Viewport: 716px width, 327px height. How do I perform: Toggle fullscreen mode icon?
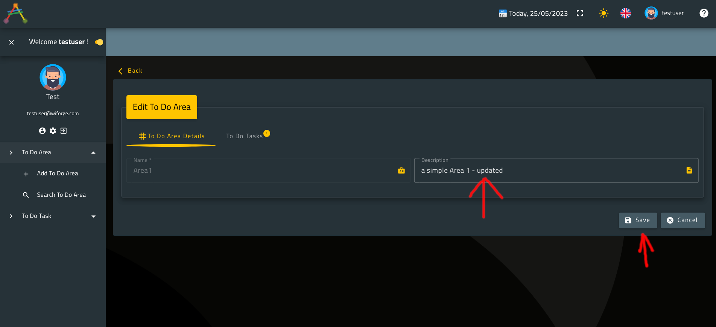580,13
